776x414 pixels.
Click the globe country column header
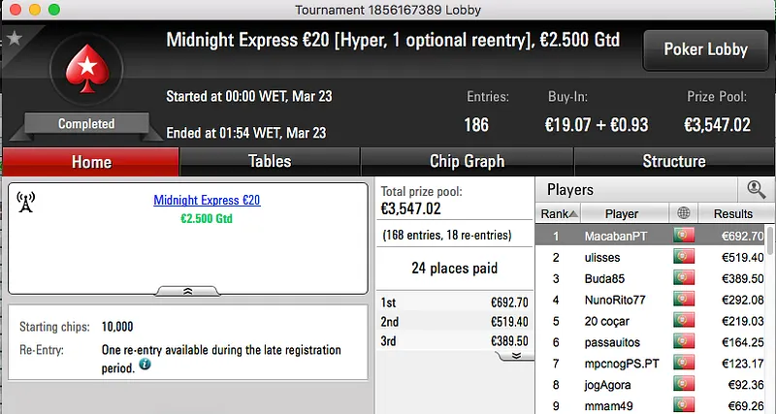pos(684,213)
